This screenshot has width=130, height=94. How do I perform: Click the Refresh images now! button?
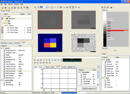tap(89, 88)
